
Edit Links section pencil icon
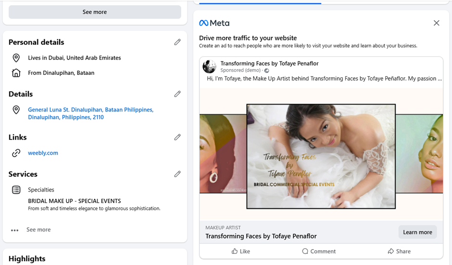[x=177, y=137]
